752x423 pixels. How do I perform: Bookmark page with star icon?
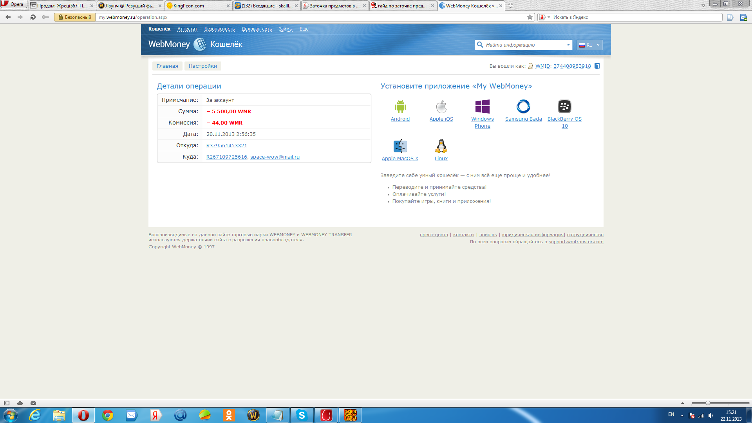click(x=530, y=17)
